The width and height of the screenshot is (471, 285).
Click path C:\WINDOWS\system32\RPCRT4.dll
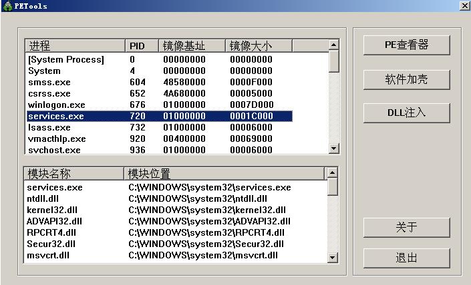coord(206,233)
